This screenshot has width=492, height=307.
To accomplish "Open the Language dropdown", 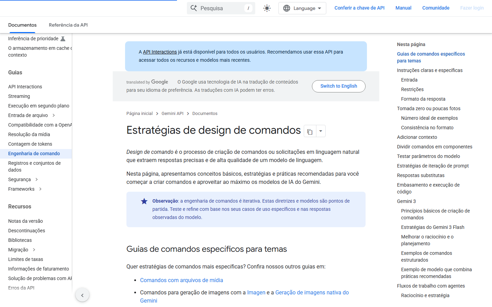I will pos(302,8).
